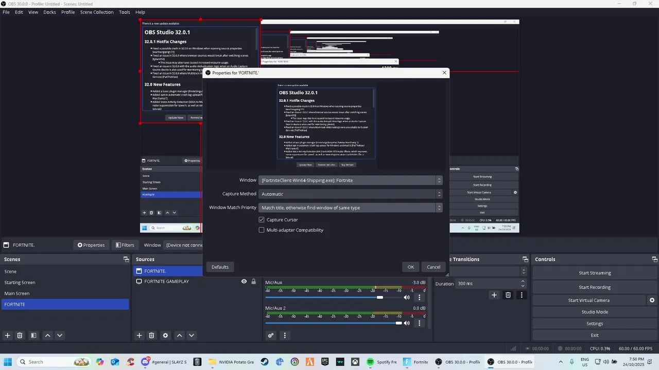Viewport: 659px width, 370px height.
Task: Open source properties gear in Sources panel
Action: [165, 336]
